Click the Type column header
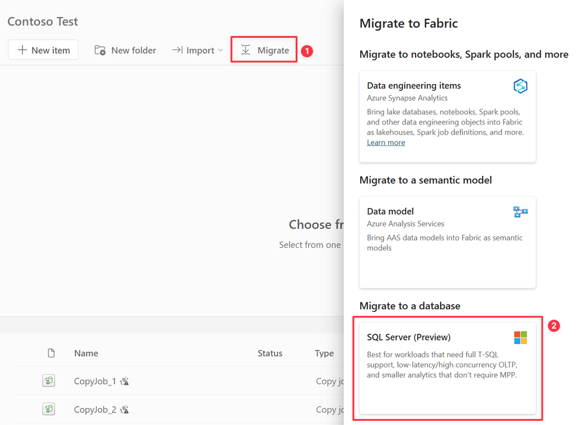 (x=324, y=353)
